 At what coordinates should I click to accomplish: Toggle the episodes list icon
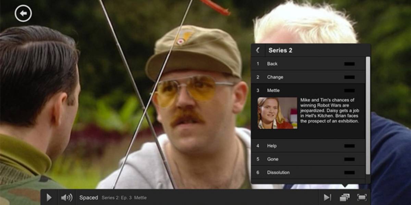(345, 197)
